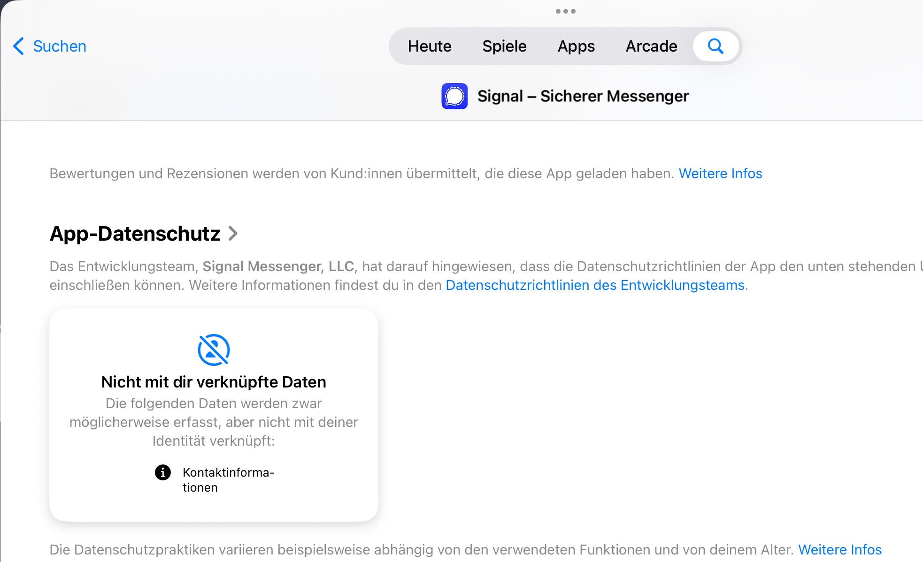Open the search tab magnifier icon
This screenshot has width=923, height=562.
715,46
